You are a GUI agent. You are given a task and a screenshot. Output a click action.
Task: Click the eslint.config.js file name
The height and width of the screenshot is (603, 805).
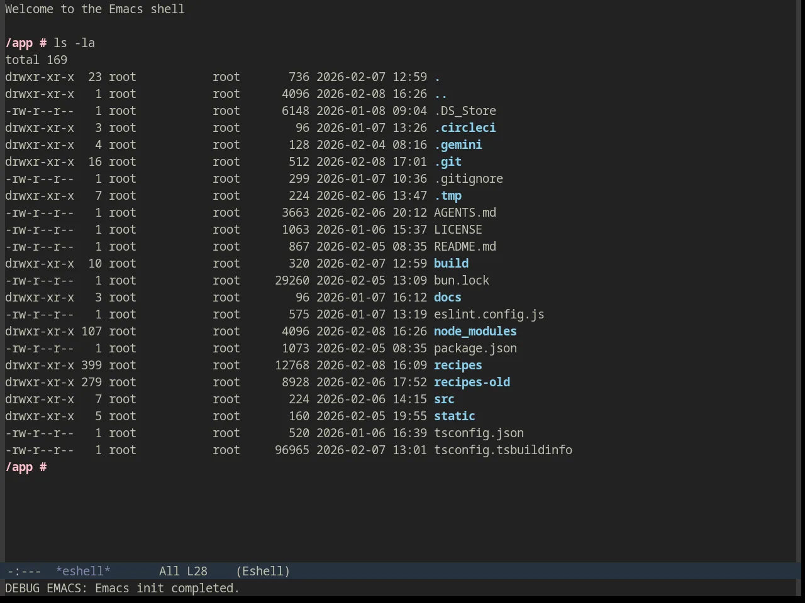489,314
